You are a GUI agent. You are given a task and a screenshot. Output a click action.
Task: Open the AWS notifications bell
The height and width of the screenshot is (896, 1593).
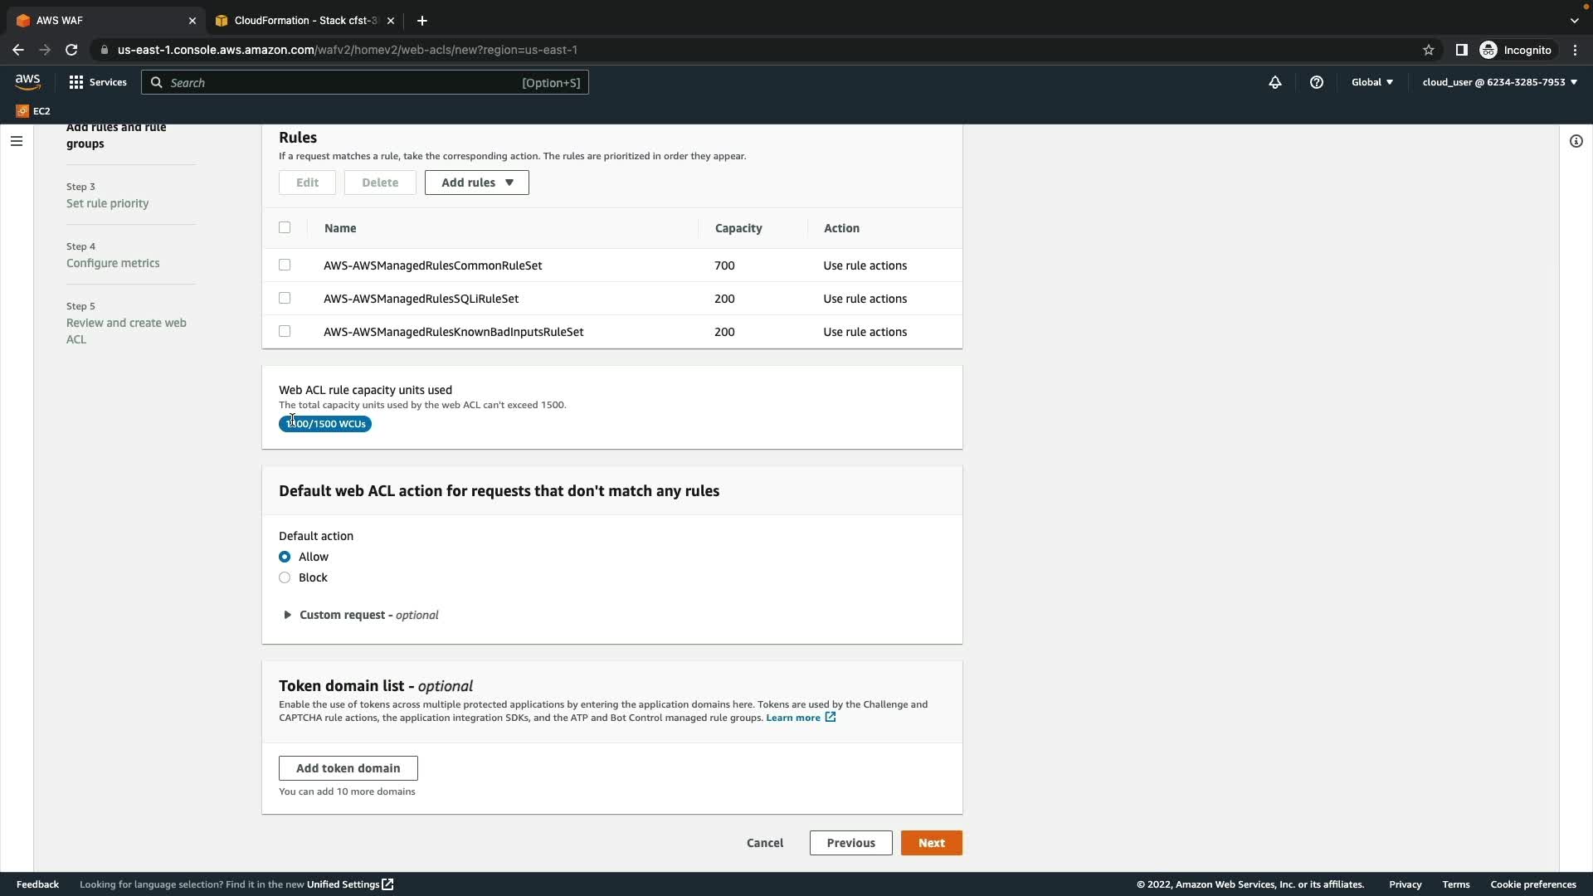pyautogui.click(x=1275, y=82)
